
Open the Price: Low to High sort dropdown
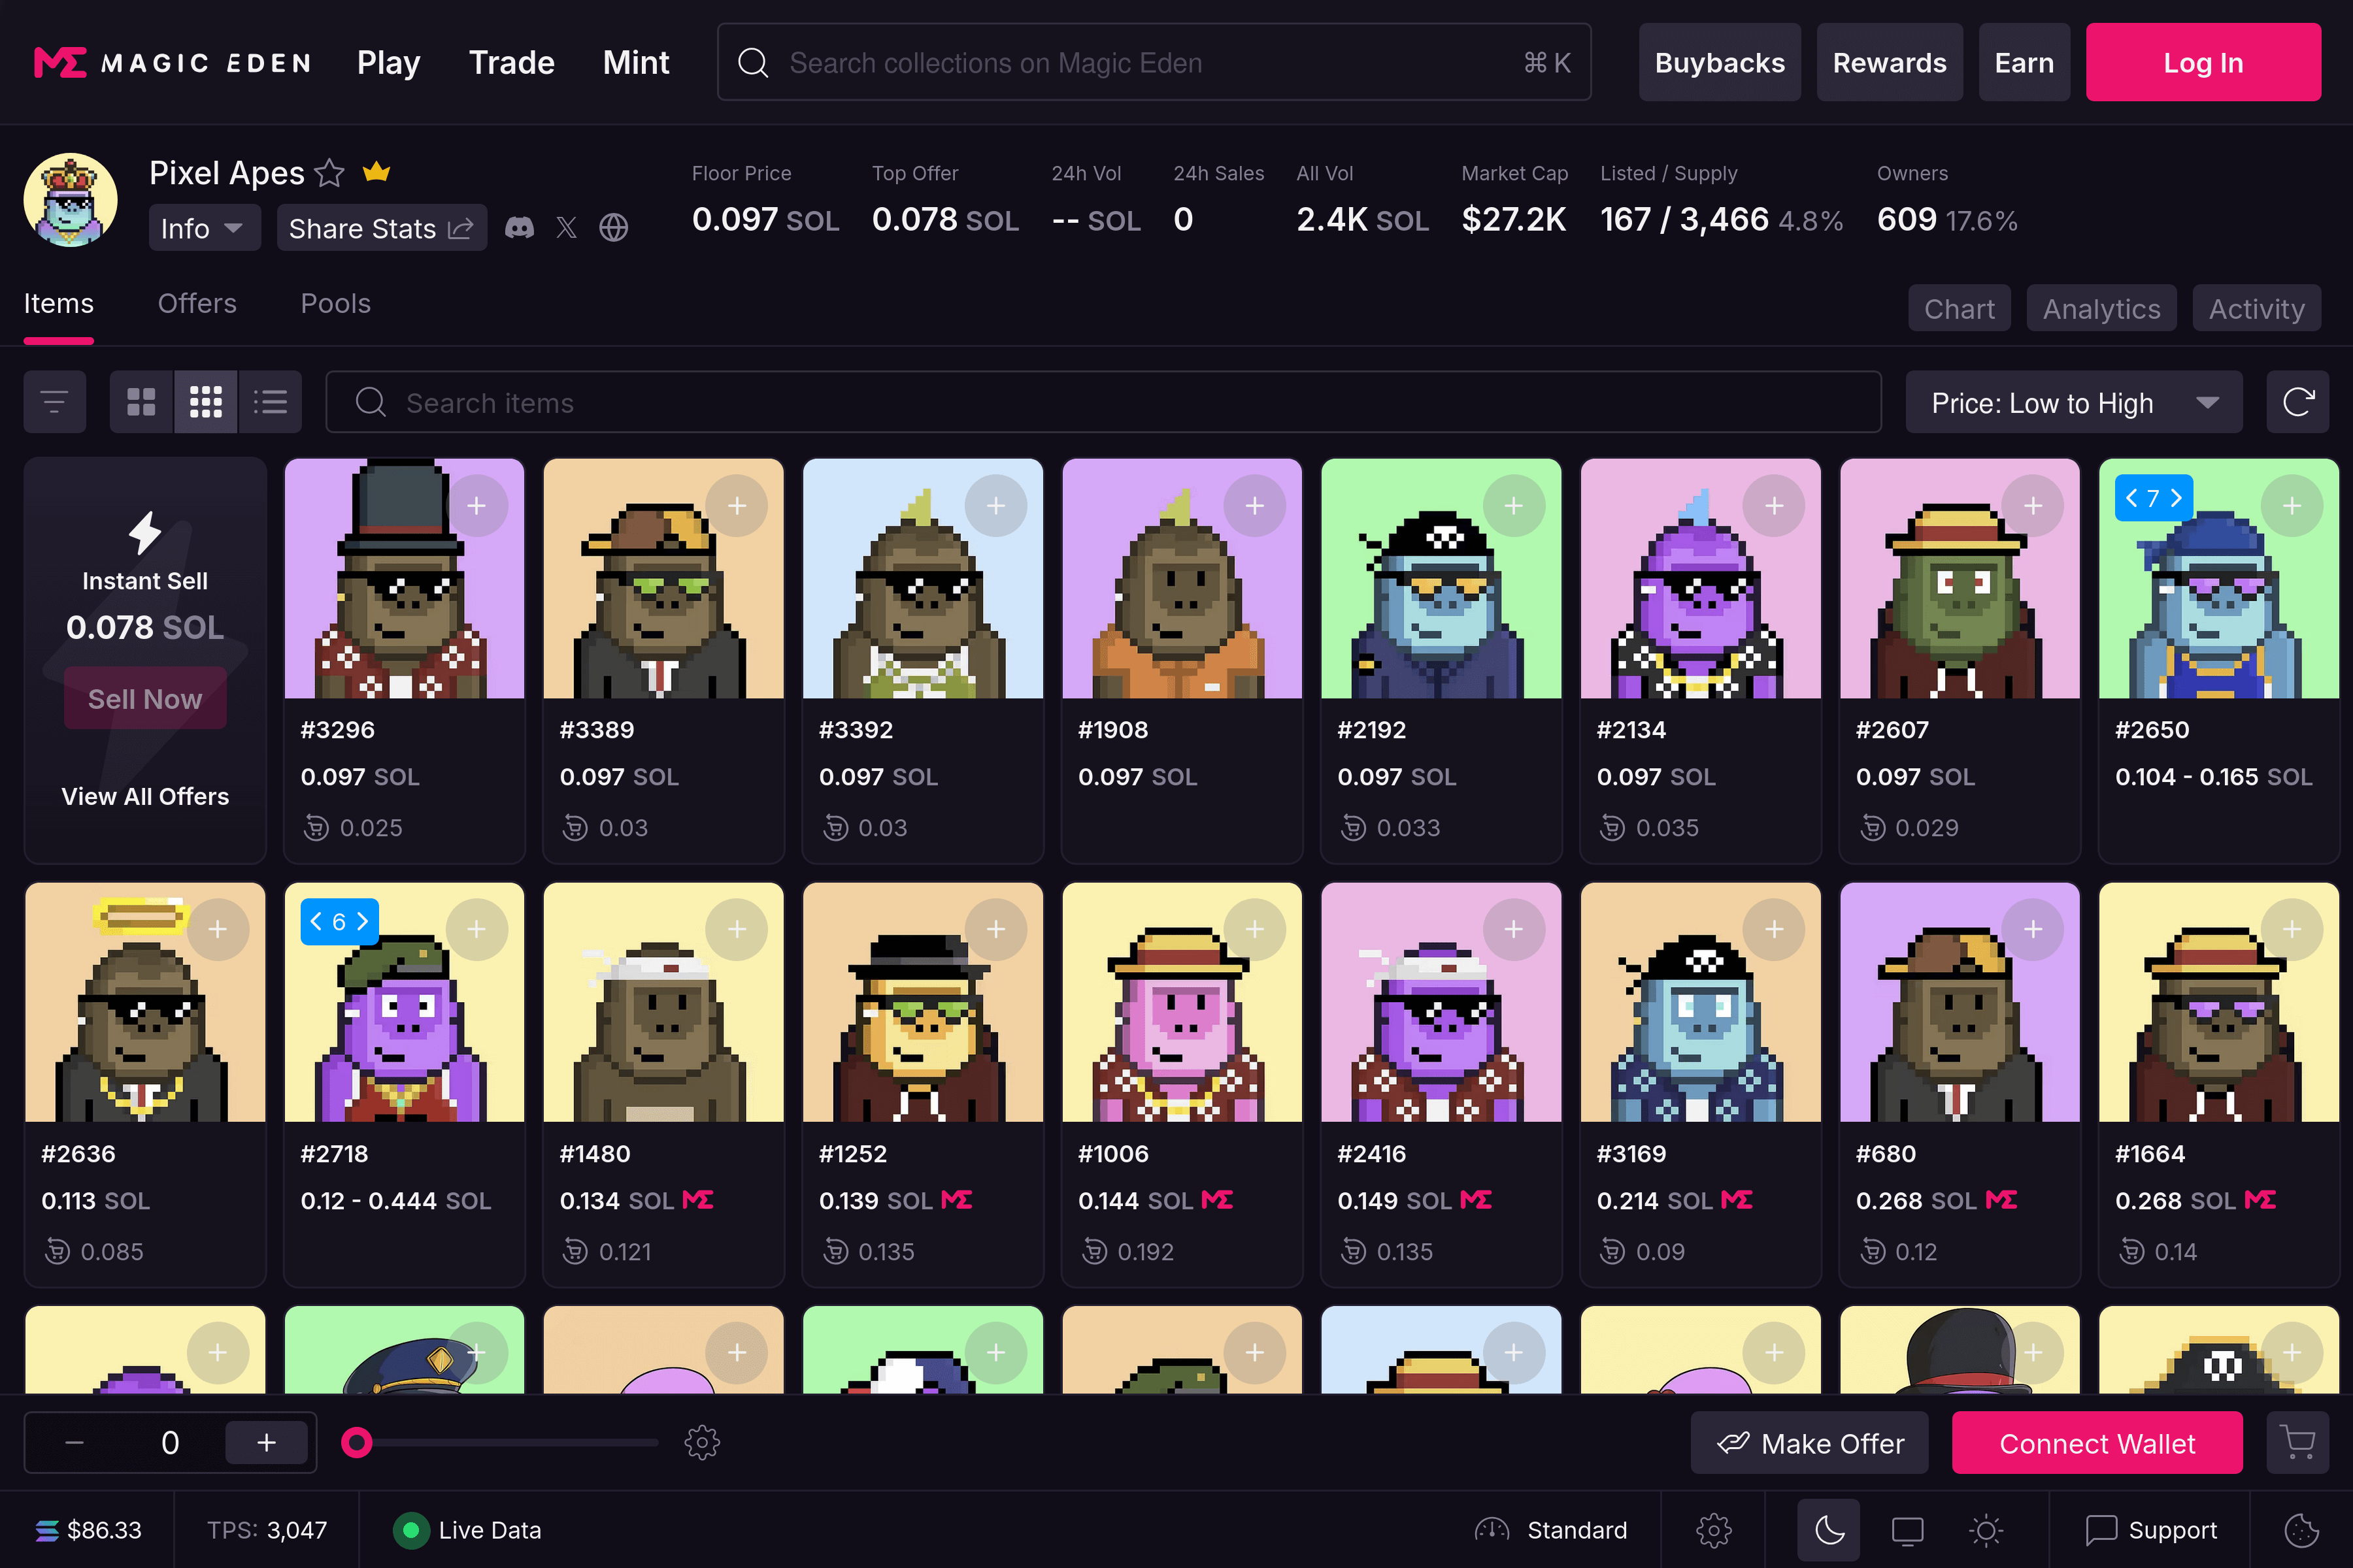coord(2073,401)
